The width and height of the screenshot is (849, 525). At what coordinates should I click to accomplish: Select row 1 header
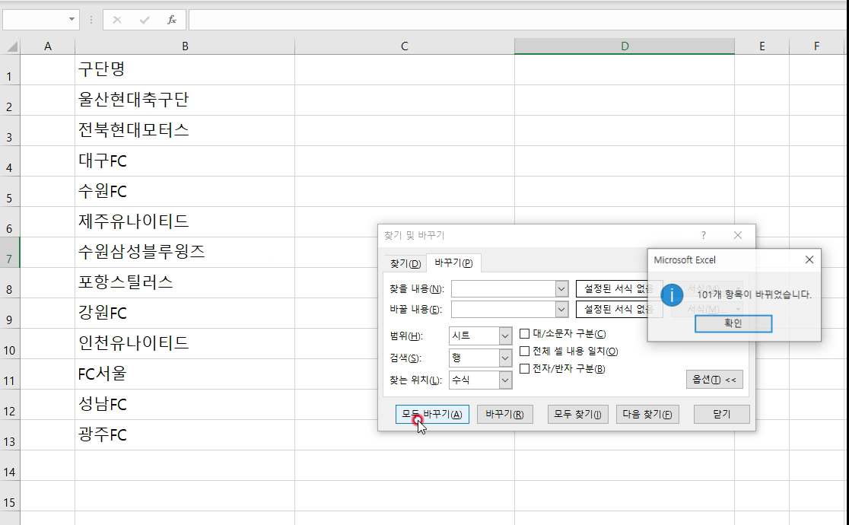click(10, 70)
